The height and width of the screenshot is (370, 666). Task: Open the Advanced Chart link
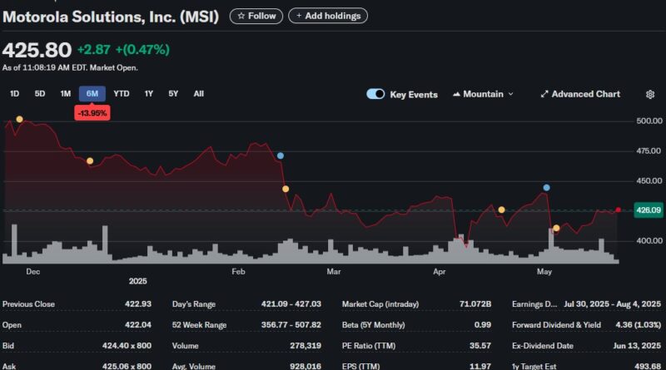point(580,94)
